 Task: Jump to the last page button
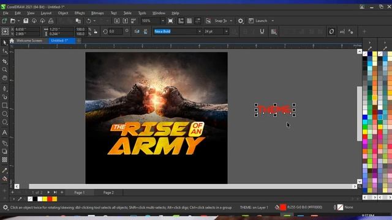point(55,193)
